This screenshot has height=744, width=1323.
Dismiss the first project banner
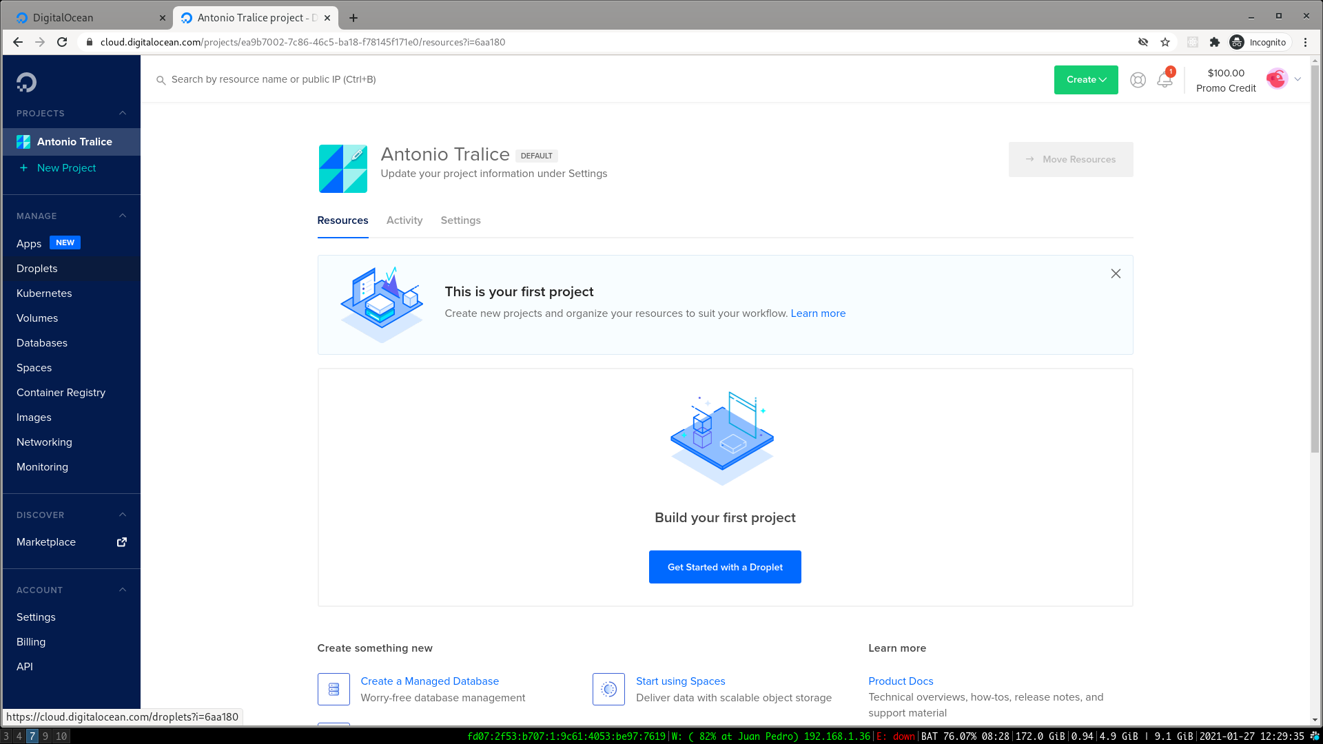click(1116, 273)
